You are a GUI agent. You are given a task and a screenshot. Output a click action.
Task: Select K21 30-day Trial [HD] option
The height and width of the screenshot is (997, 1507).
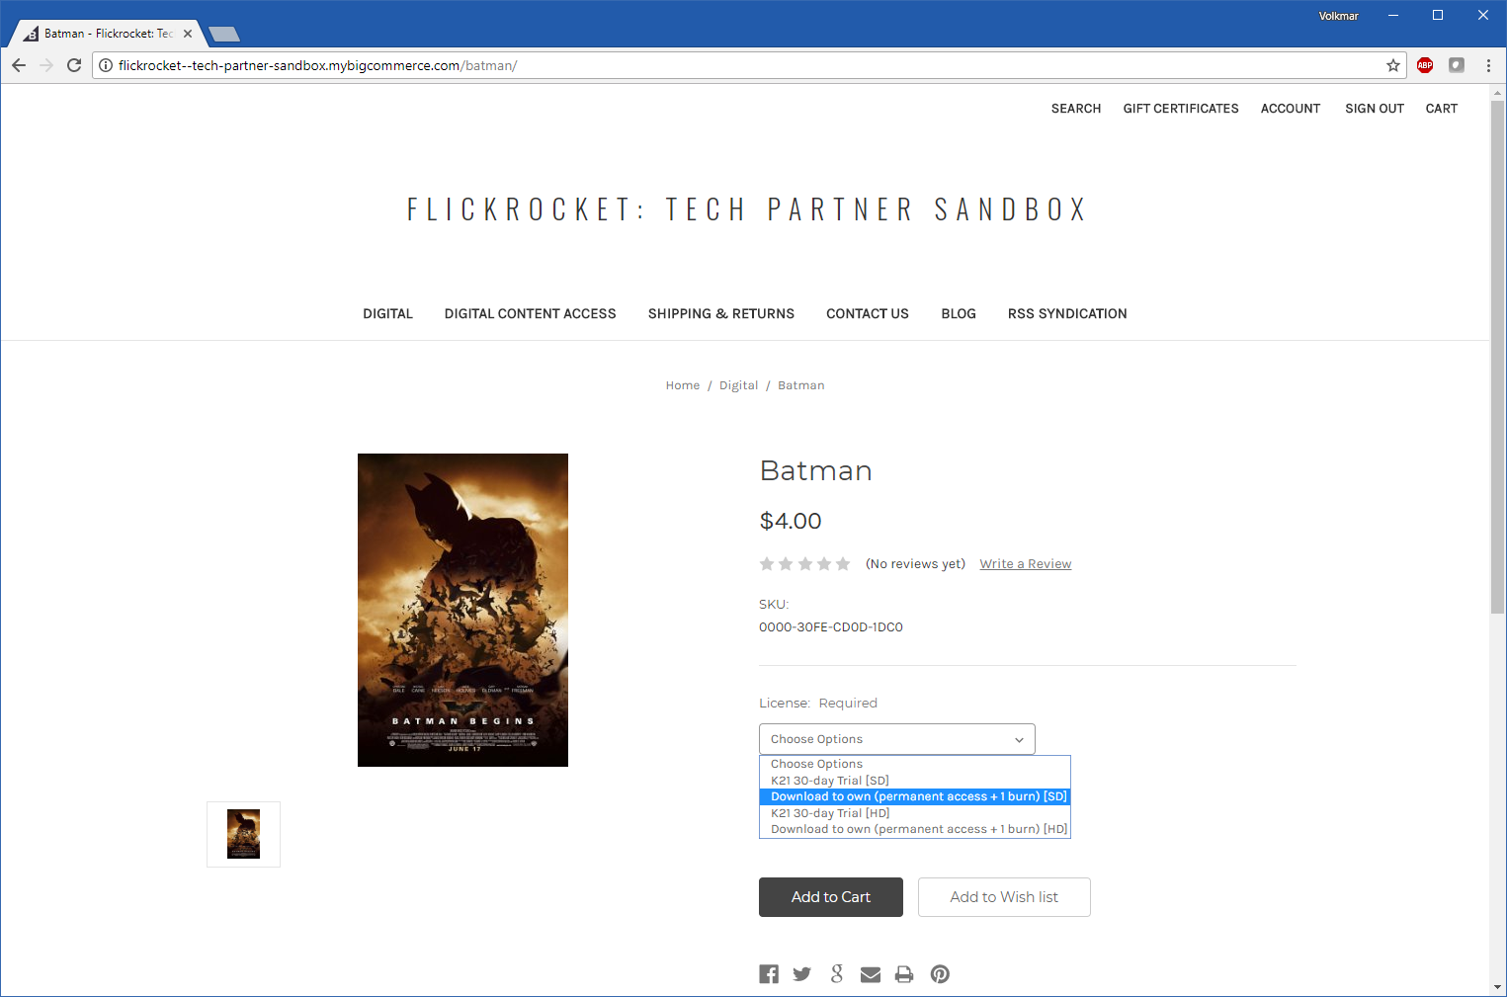830,813
